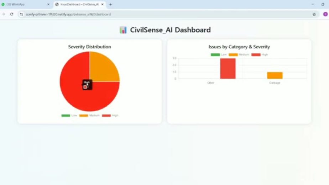Go forward in browser history
329x185 pixels.
pos(4,14)
